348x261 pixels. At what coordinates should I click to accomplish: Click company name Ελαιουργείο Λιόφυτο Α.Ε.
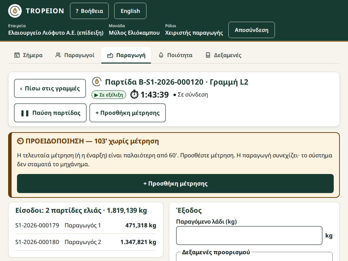(56, 33)
